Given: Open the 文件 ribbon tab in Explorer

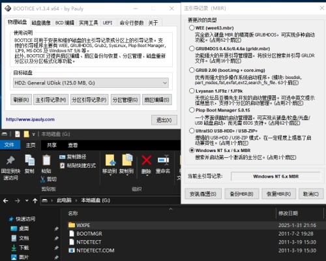Looking at the screenshot, I should coord(9,145).
